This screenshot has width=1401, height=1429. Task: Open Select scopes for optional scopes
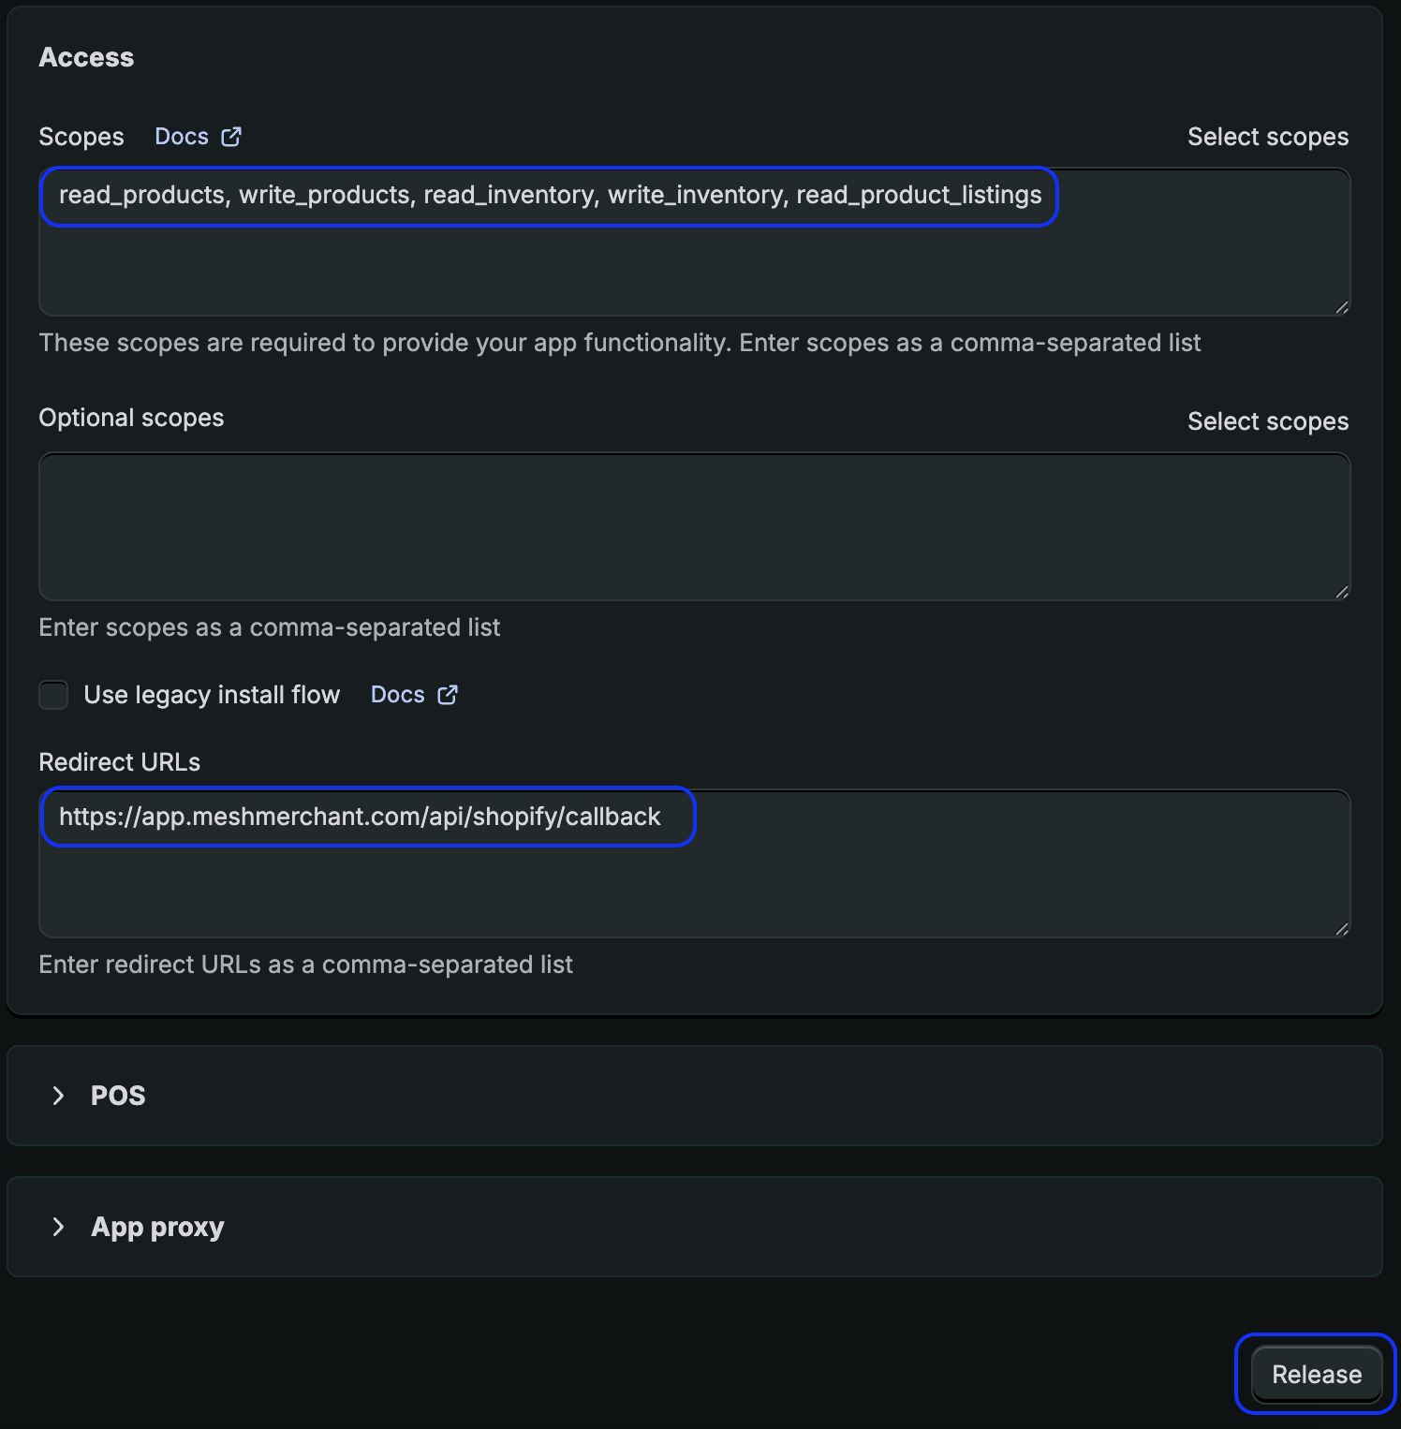pyautogui.click(x=1268, y=420)
